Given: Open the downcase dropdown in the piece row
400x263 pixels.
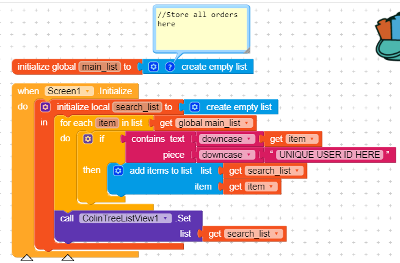Looking at the screenshot, I should coord(249,155).
